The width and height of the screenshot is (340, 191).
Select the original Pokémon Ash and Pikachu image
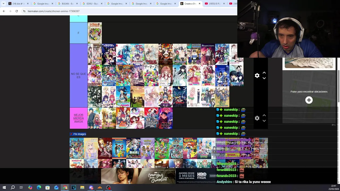tap(190, 148)
